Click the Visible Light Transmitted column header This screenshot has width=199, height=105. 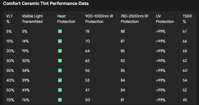tap(32, 19)
